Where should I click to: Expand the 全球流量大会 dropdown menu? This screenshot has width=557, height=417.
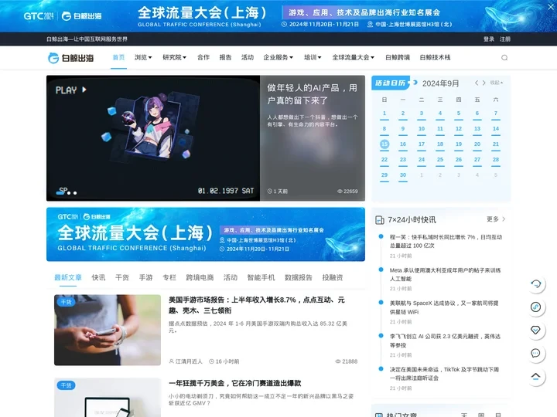coord(353,57)
